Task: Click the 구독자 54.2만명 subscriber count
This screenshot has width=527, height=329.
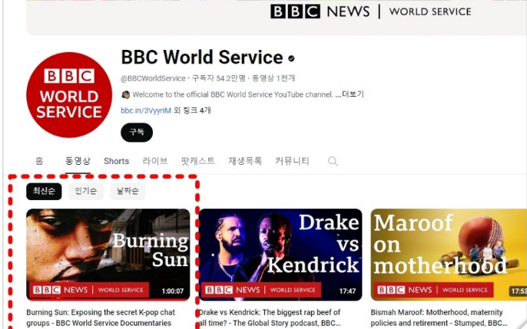Action: click(x=218, y=78)
